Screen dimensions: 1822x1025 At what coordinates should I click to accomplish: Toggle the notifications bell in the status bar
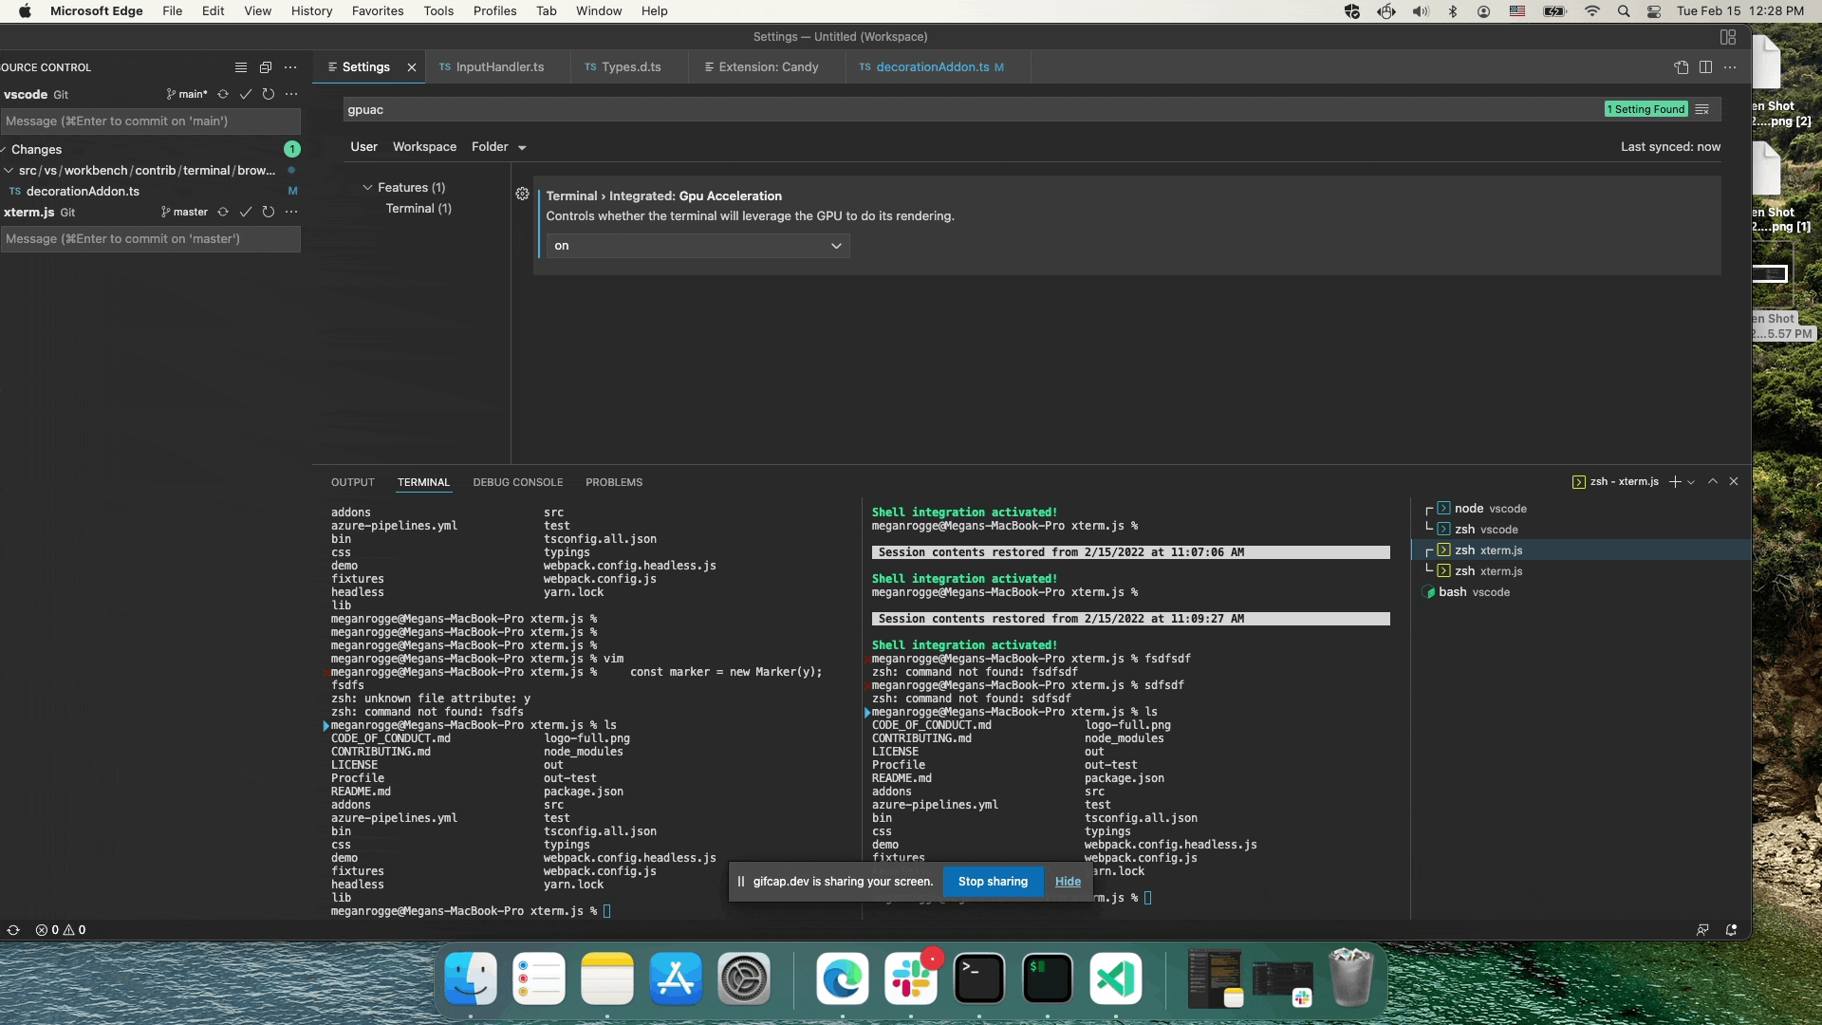tap(1732, 930)
